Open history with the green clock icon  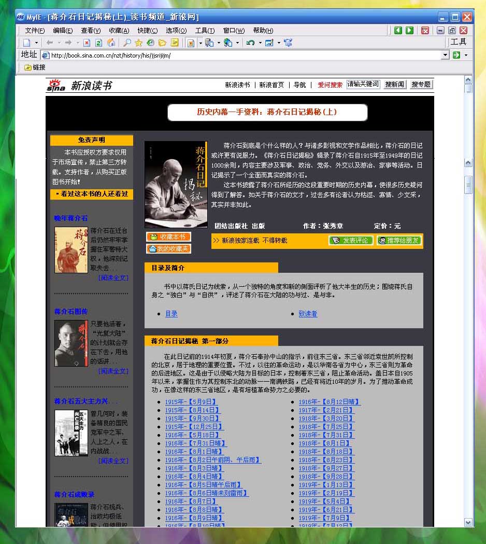click(x=150, y=43)
